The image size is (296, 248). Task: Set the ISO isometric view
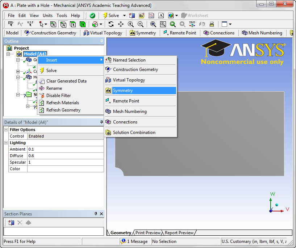192,24
